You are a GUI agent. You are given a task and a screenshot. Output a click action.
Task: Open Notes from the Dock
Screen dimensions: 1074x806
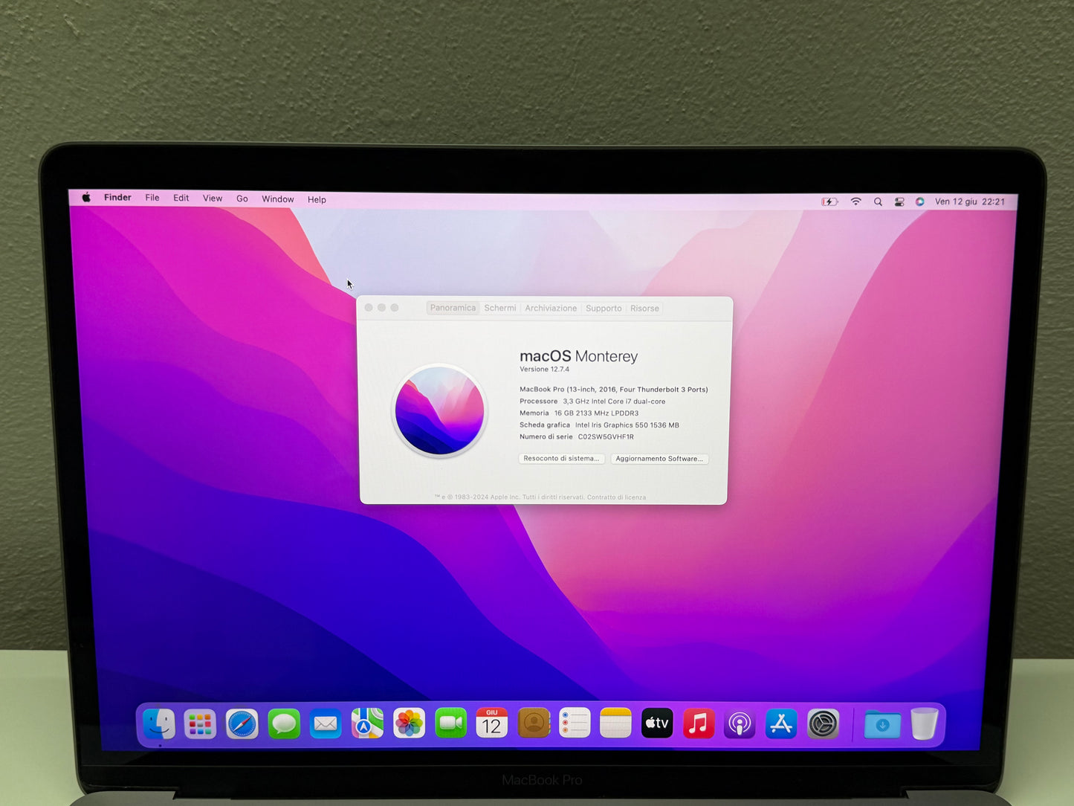(615, 723)
